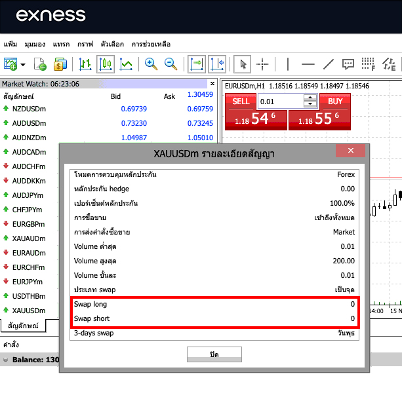Open the แฟ้ม menu
Viewport: 402px width, 397px height.
[10, 44]
